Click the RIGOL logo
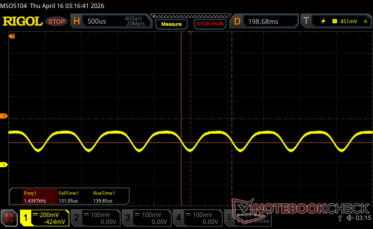Image resolution: width=373 pixels, height=229 pixels. (23, 21)
